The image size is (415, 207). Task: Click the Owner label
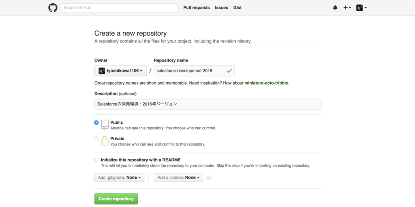click(x=101, y=60)
